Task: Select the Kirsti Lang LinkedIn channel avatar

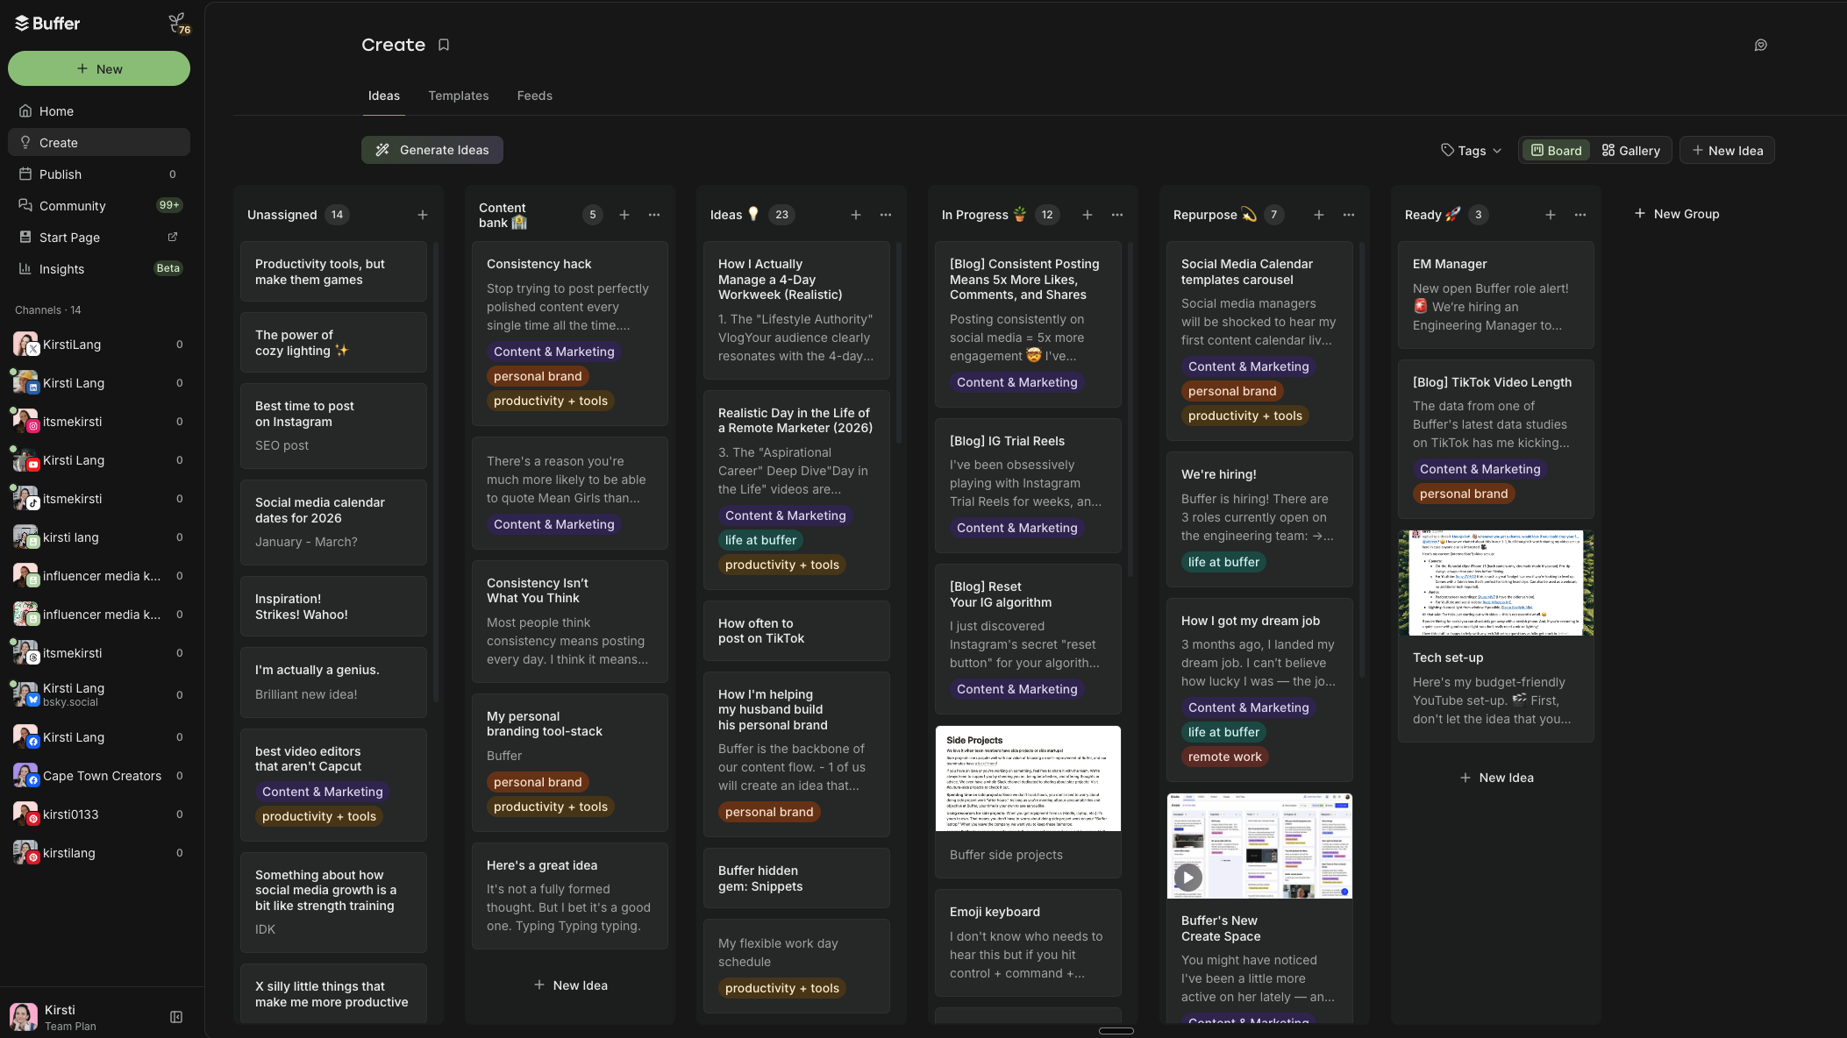Action: pos(25,382)
